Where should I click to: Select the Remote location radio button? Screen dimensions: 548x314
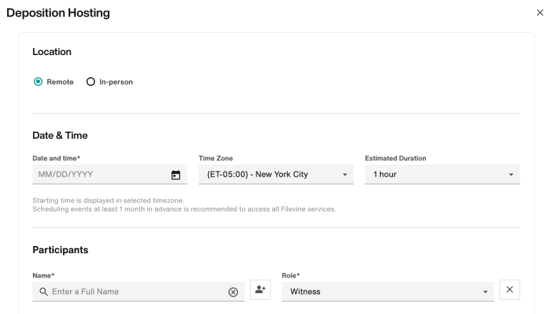[38, 82]
